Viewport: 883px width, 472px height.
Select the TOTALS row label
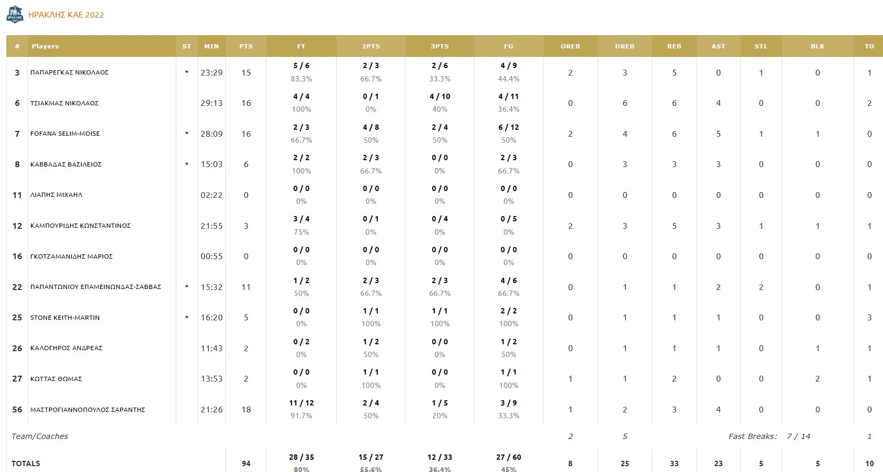click(x=26, y=463)
